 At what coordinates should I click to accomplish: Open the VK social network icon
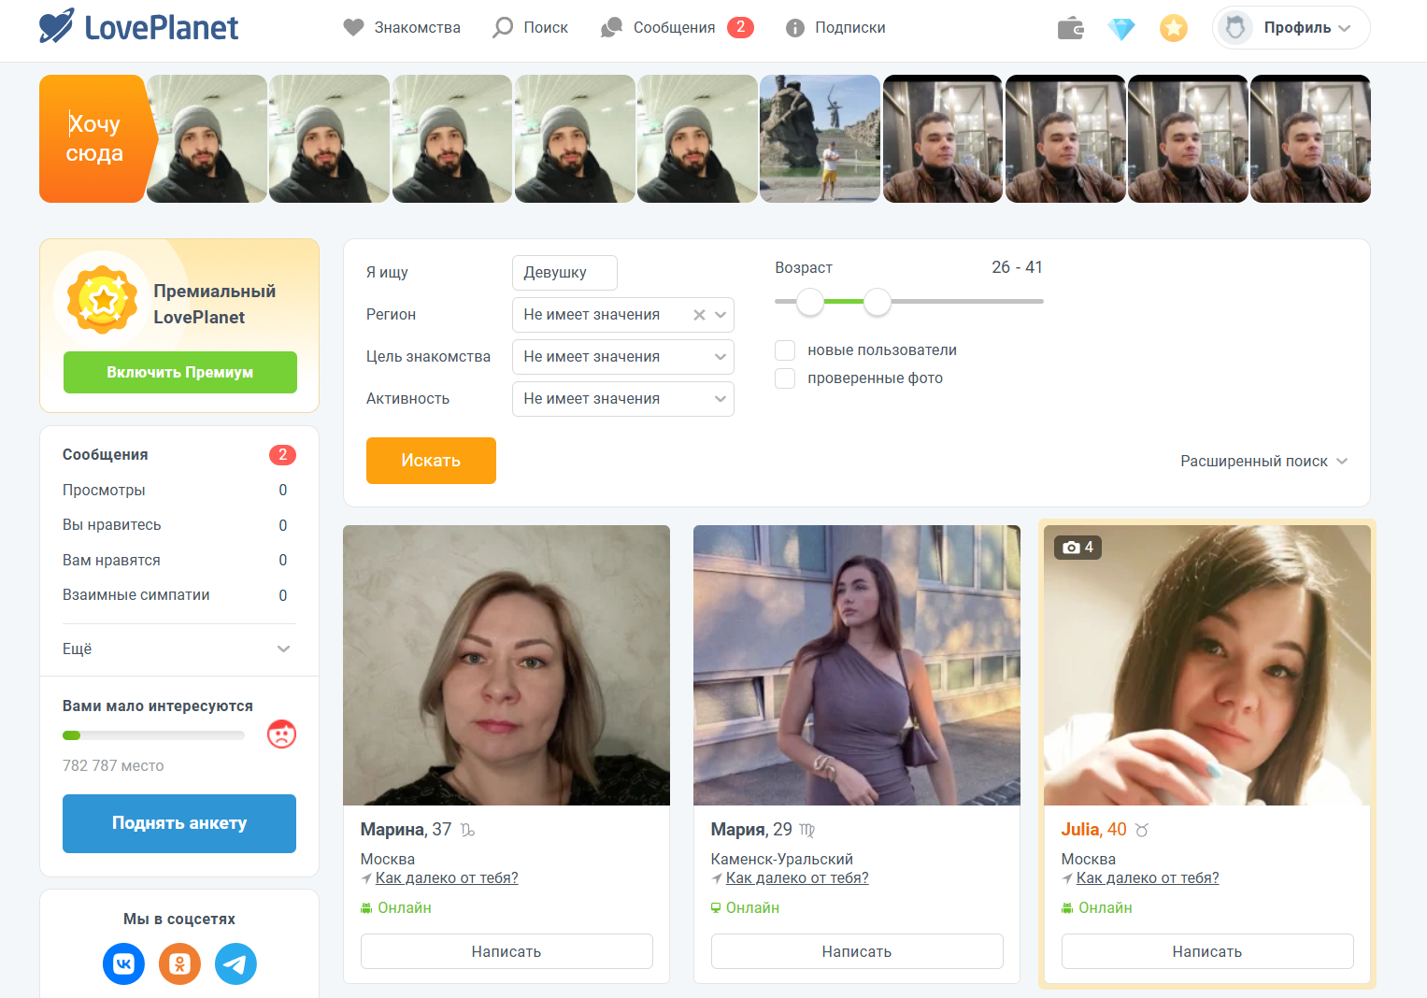123,963
